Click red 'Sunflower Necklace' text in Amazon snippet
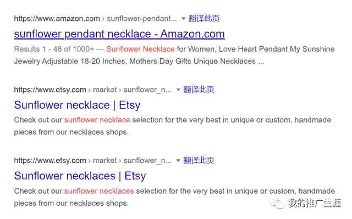Image resolution: width=352 pixels, height=219 pixels. click(140, 49)
